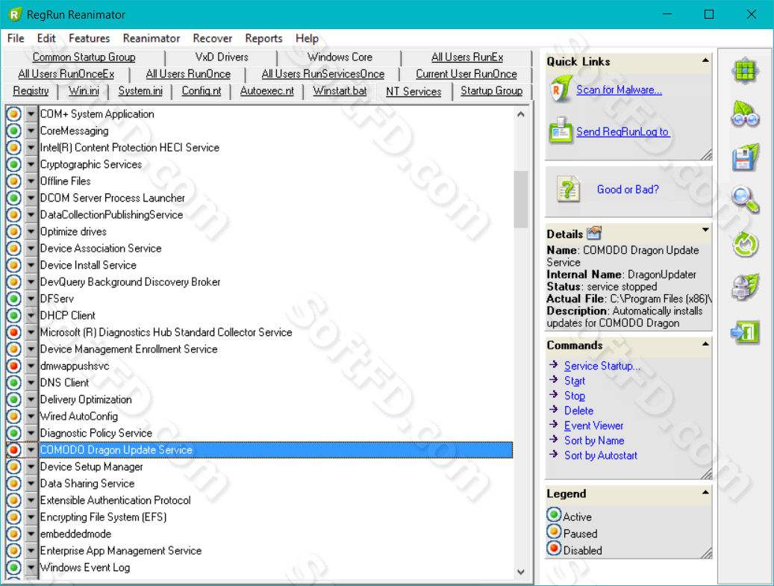The image size is (774, 586).
Task: Toggle status circle of Windows Event Log
Action: click(14, 567)
